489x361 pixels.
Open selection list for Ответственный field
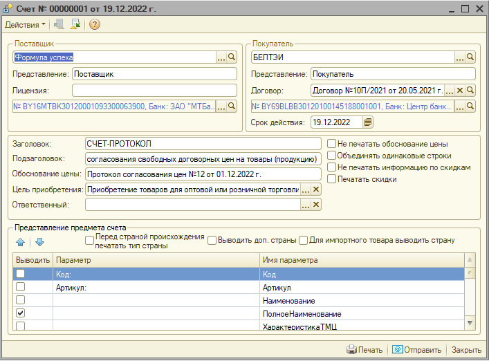305,205
